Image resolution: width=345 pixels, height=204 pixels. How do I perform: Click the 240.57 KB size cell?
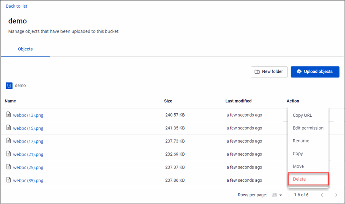click(175, 115)
